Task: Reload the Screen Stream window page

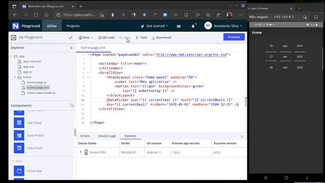Action: tap(316, 17)
